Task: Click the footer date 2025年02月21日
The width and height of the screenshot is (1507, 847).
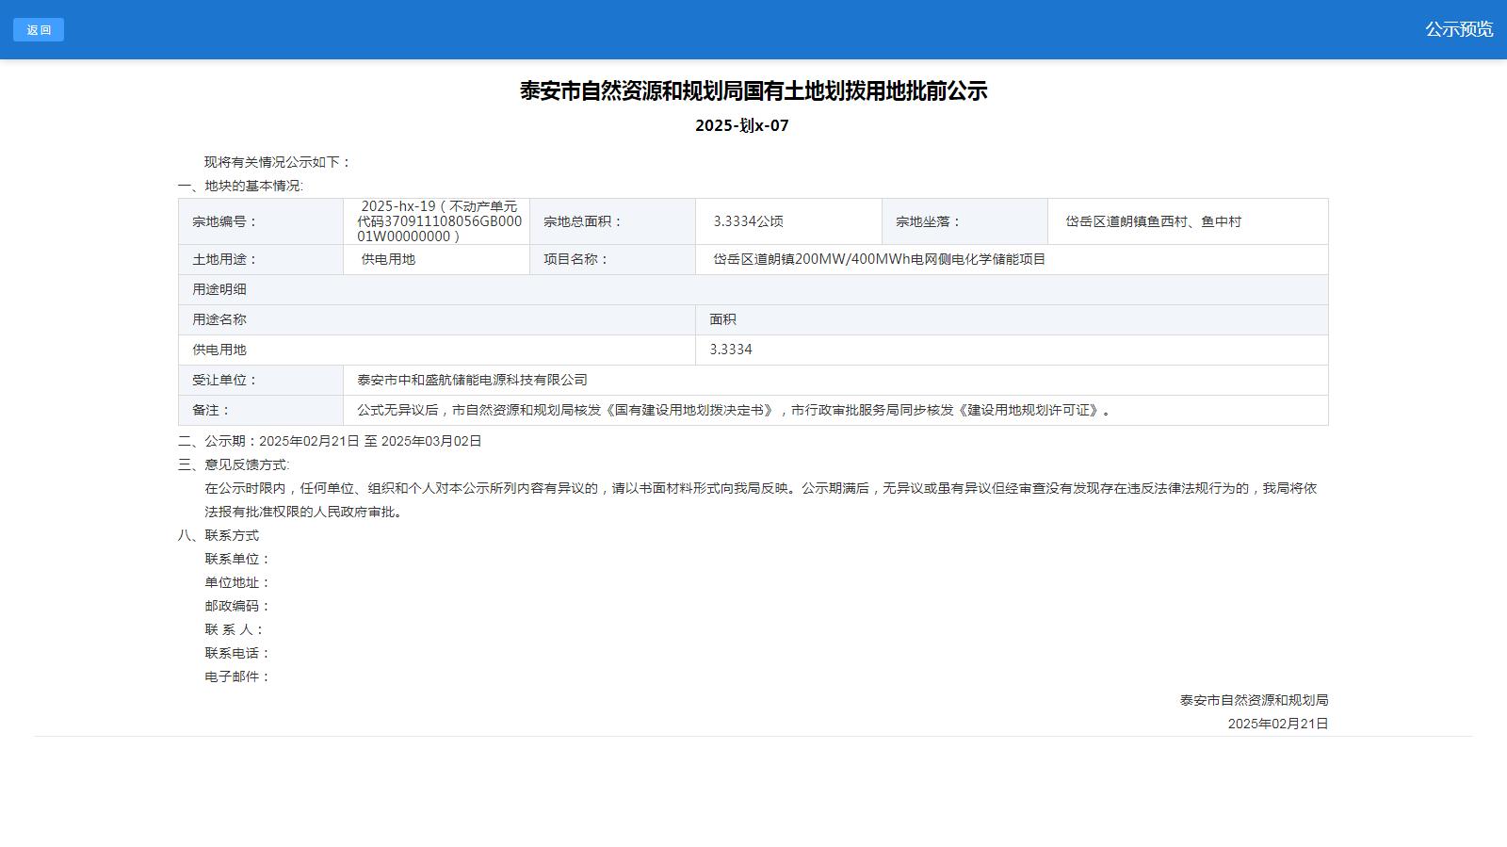Action: (x=1278, y=724)
